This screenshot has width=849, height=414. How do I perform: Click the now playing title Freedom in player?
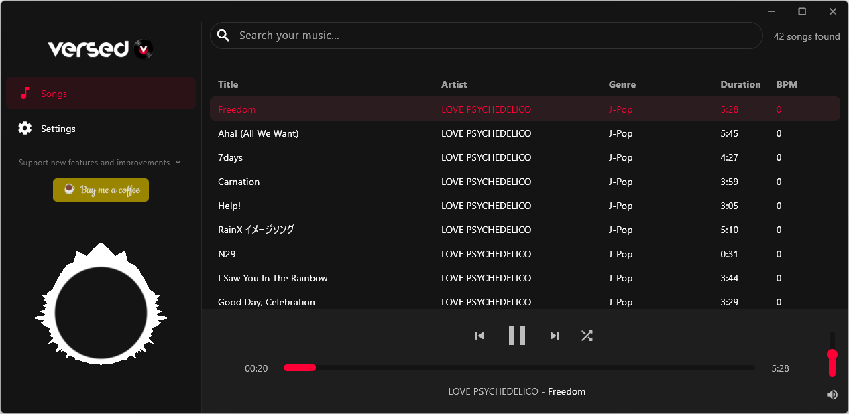(x=567, y=391)
